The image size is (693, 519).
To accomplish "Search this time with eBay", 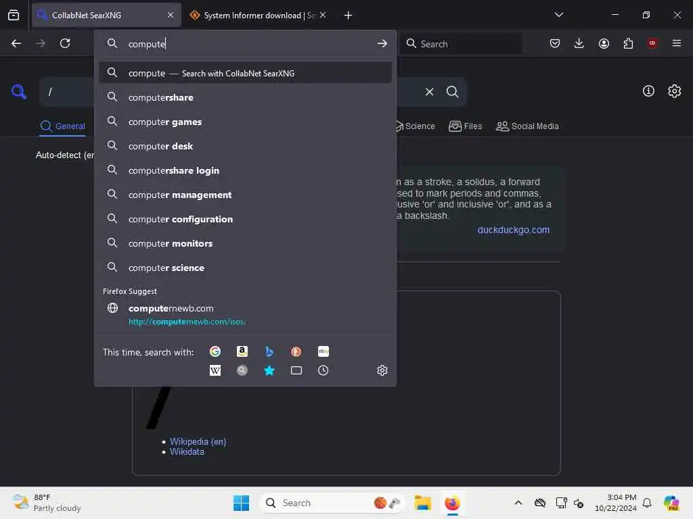I will pos(323,351).
